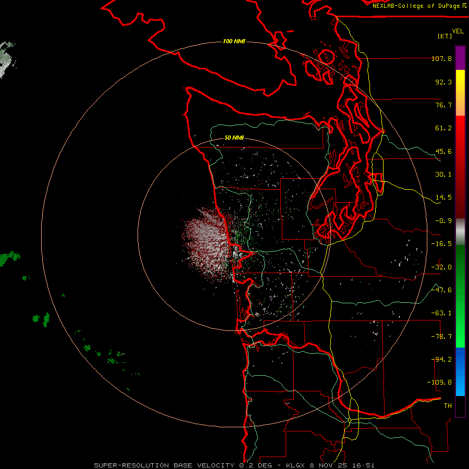The image size is (469, 469).
Task: Click the gray near-zero segment of color bar
Action: pos(460,231)
